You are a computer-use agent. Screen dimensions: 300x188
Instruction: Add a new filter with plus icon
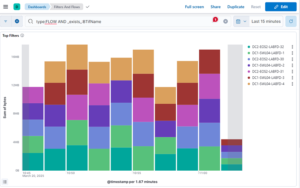tap(17, 21)
